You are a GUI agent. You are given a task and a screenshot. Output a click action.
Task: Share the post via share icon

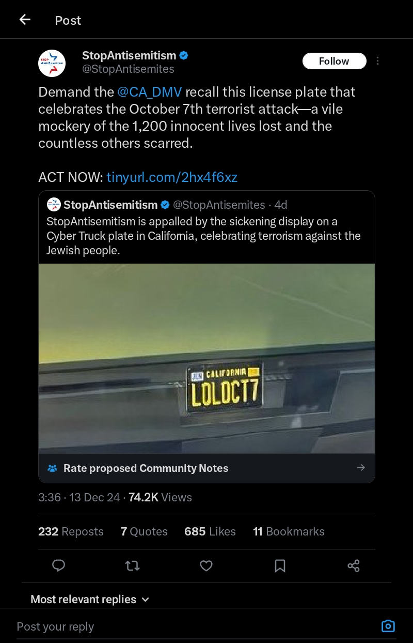(354, 566)
